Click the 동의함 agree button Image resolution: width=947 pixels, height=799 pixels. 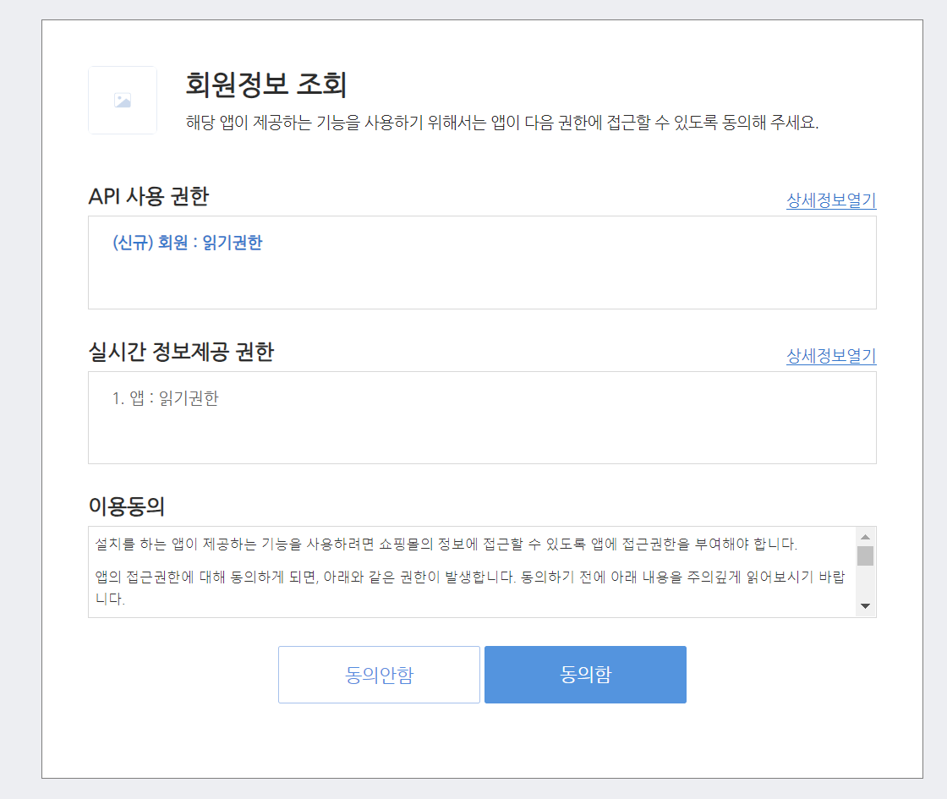[x=585, y=674]
